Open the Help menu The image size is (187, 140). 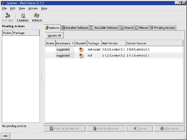click(44, 9)
